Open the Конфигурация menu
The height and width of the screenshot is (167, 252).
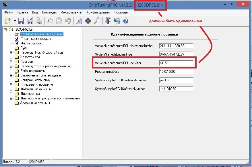tap(98, 12)
